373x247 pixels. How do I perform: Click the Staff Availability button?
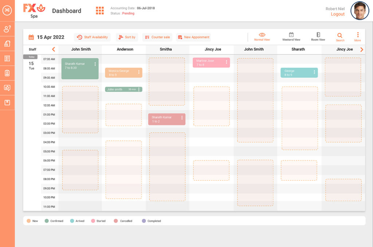93,37
